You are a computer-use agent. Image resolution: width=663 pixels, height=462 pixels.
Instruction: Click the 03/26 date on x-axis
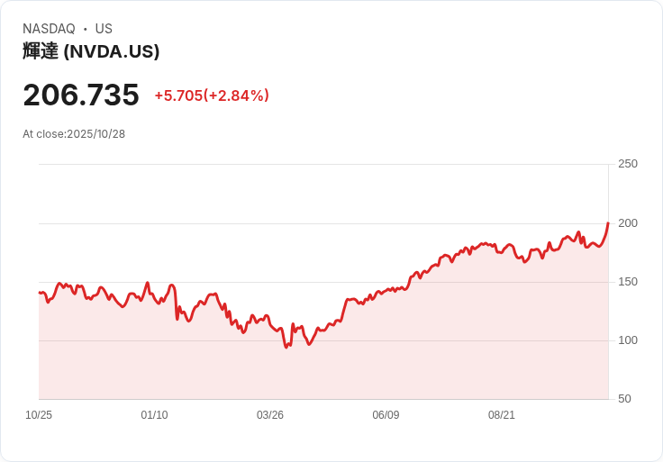270,415
